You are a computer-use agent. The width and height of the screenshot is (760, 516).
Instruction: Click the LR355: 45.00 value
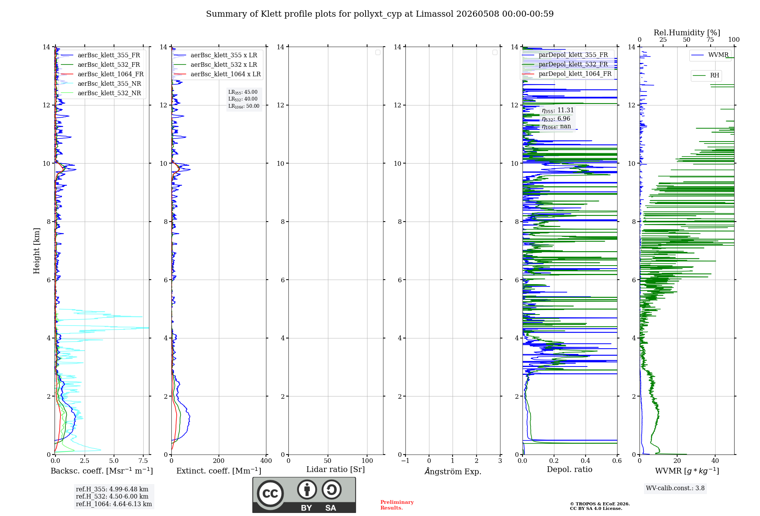(243, 92)
